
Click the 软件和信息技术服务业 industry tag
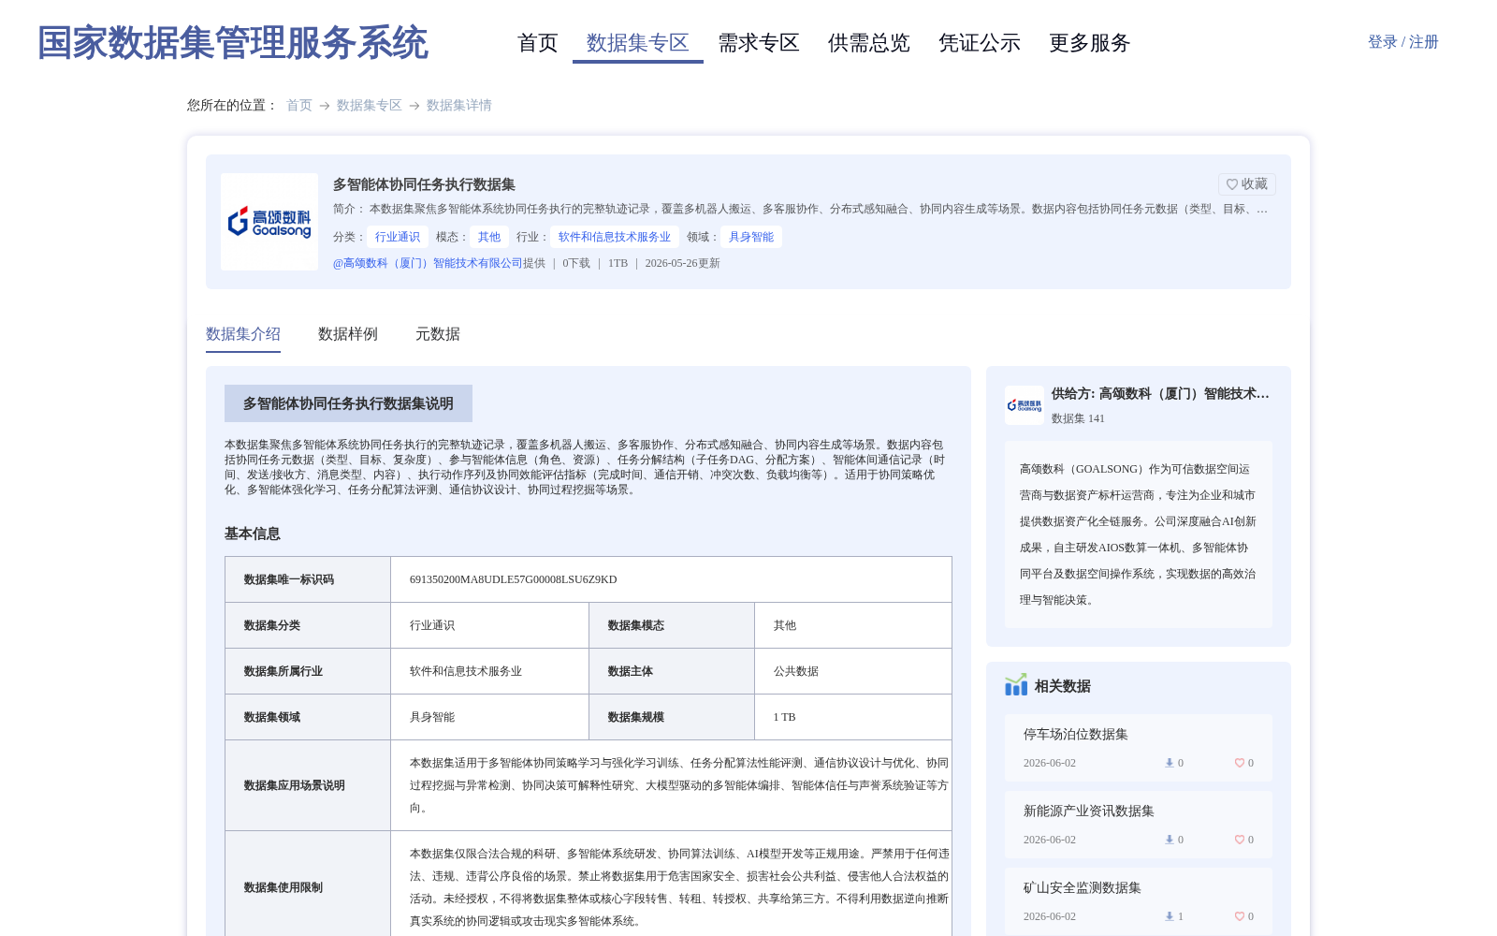(615, 237)
